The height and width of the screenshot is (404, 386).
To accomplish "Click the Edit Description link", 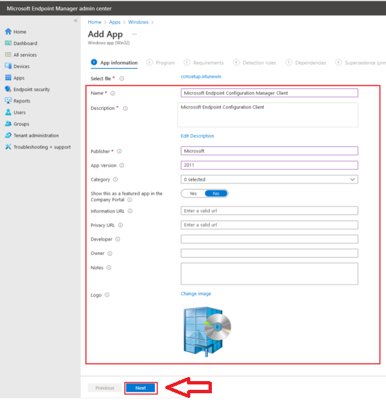I will (197, 136).
